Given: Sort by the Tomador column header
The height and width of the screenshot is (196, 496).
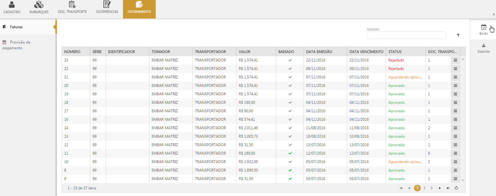Looking at the screenshot, I should (171, 52).
